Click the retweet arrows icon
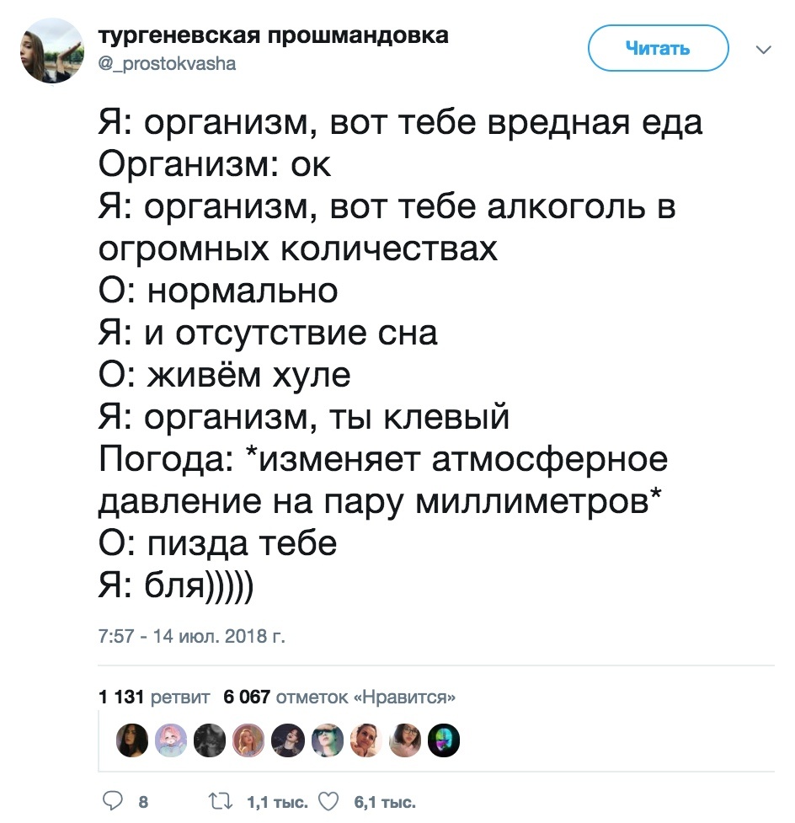 click(x=218, y=801)
